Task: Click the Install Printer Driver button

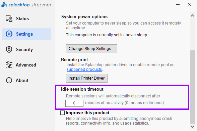Action: pos(86,78)
